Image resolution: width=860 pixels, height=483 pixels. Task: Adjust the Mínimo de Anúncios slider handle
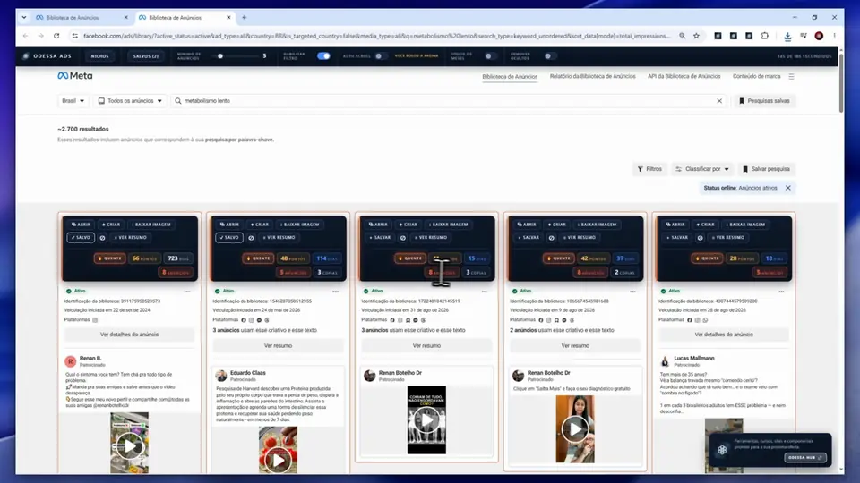(220, 55)
